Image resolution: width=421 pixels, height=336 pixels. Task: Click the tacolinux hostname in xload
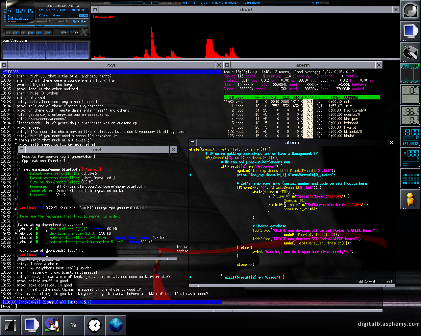pos(103,16)
